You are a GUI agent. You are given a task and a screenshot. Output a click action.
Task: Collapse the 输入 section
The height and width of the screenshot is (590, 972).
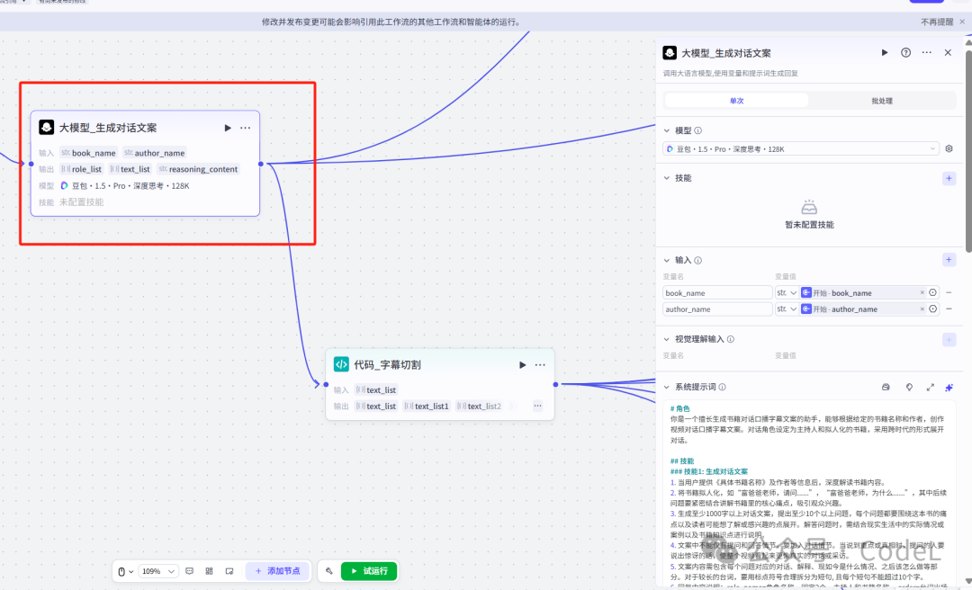667,260
